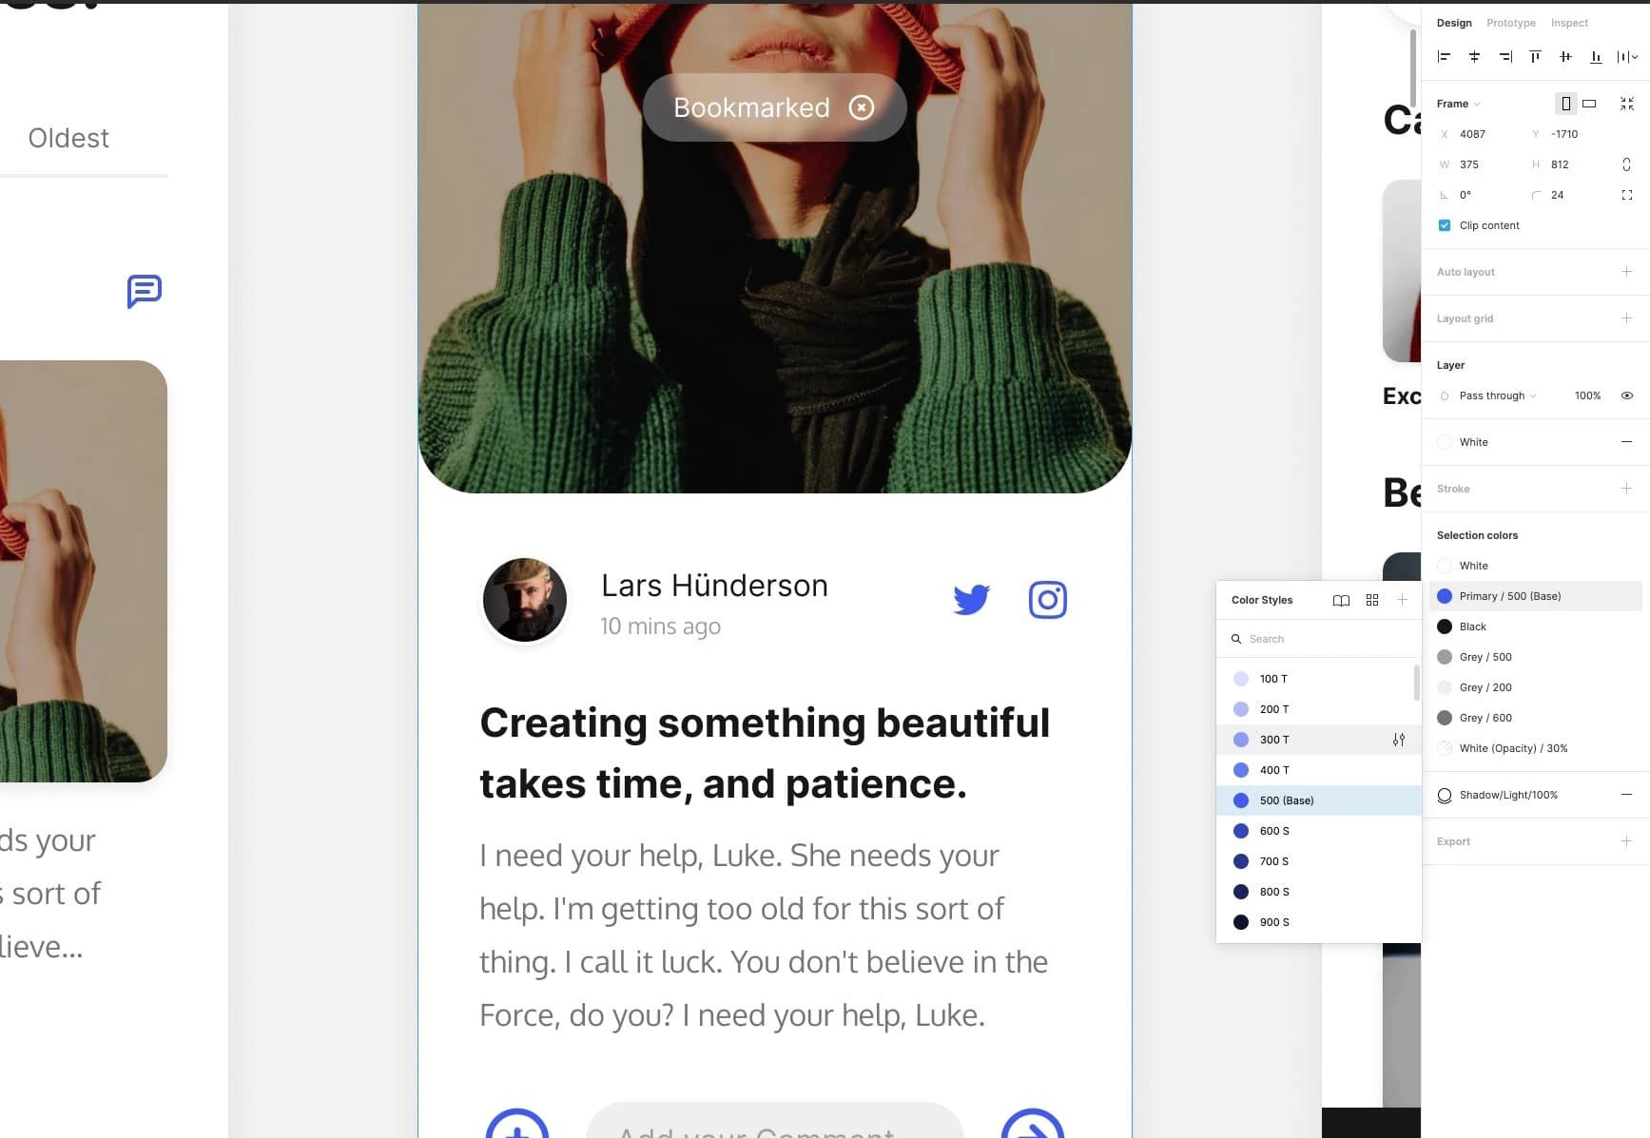Switch Color Styles panel to grid view

coord(1372,600)
